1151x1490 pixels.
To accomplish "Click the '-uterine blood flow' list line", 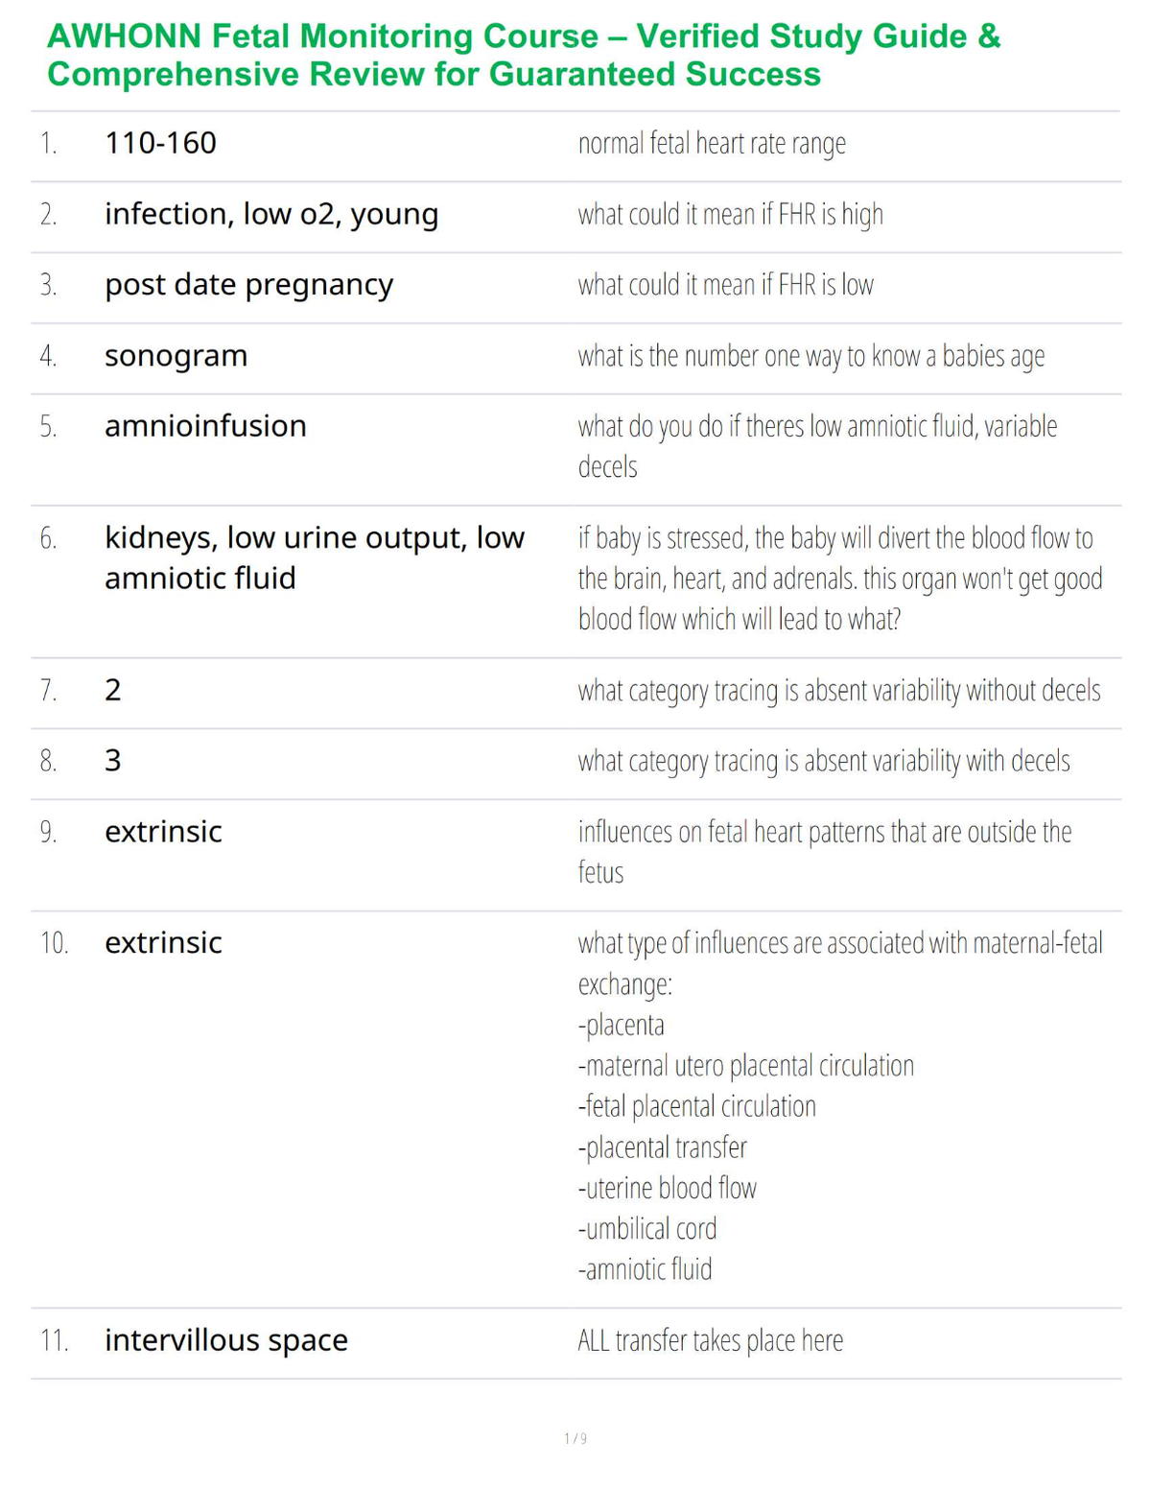I will click(667, 1188).
